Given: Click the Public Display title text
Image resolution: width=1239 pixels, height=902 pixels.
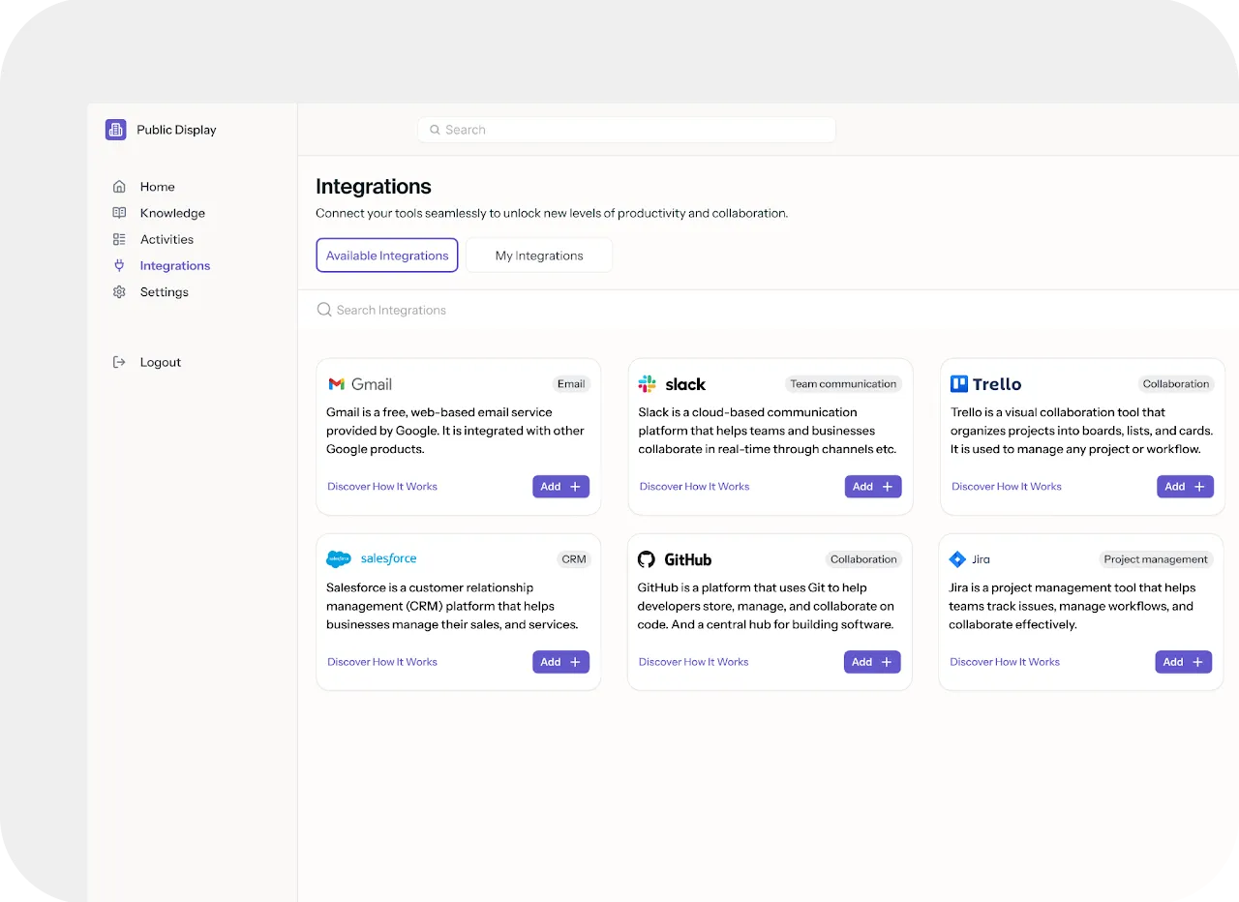Looking at the screenshot, I should click(x=176, y=130).
